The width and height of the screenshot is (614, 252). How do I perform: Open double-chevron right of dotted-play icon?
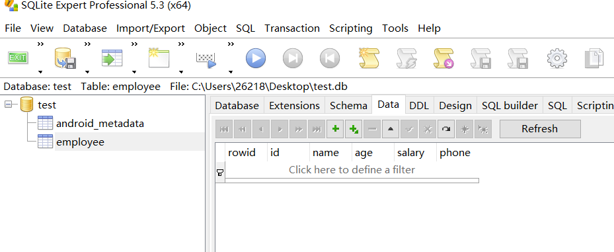231,44
